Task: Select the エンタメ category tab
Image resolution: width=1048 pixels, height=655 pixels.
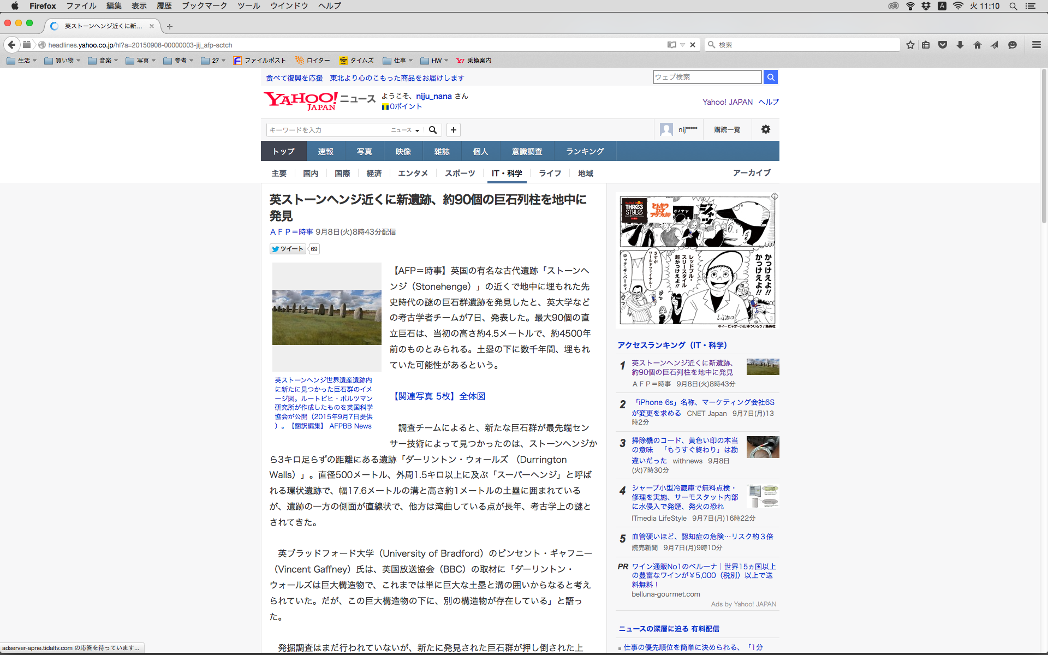Action: click(413, 173)
